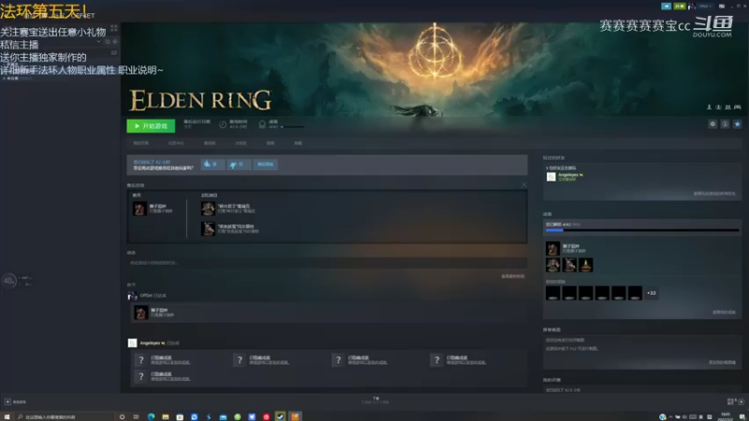Click the achievement icon in OffSet's activity
Screen dimensions: 749x421
141,313
